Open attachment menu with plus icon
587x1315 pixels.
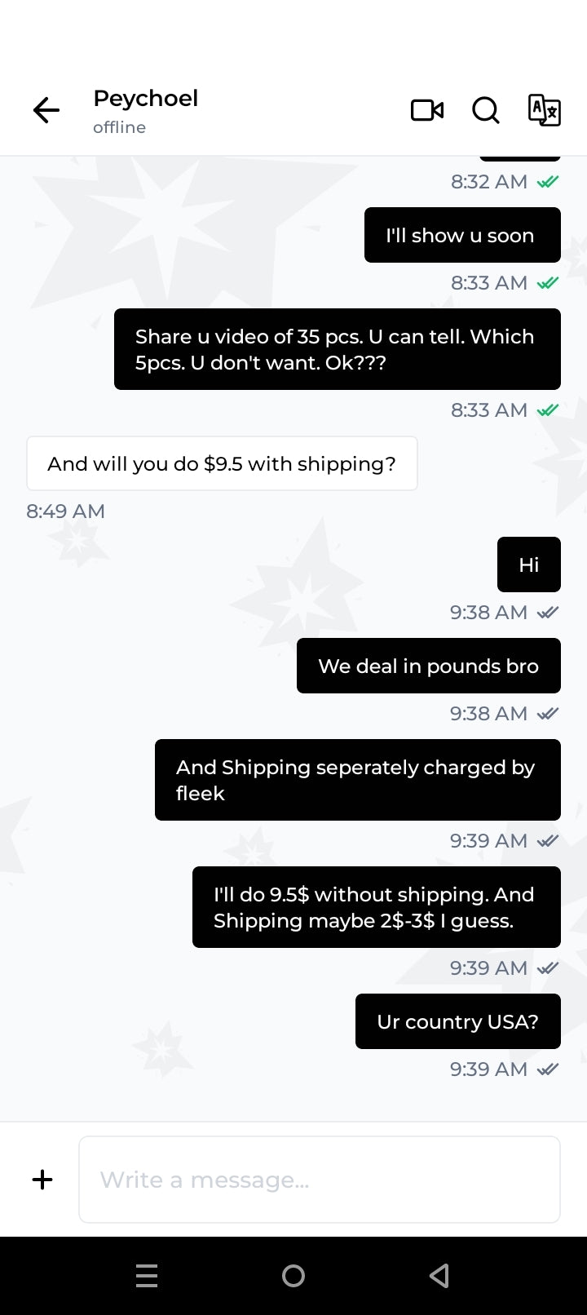(42, 1180)
